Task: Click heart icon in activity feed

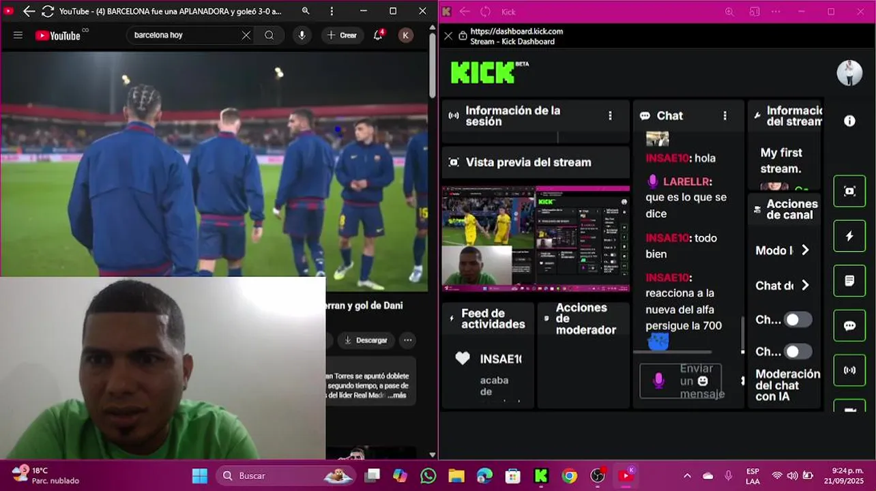Action: 463,359
